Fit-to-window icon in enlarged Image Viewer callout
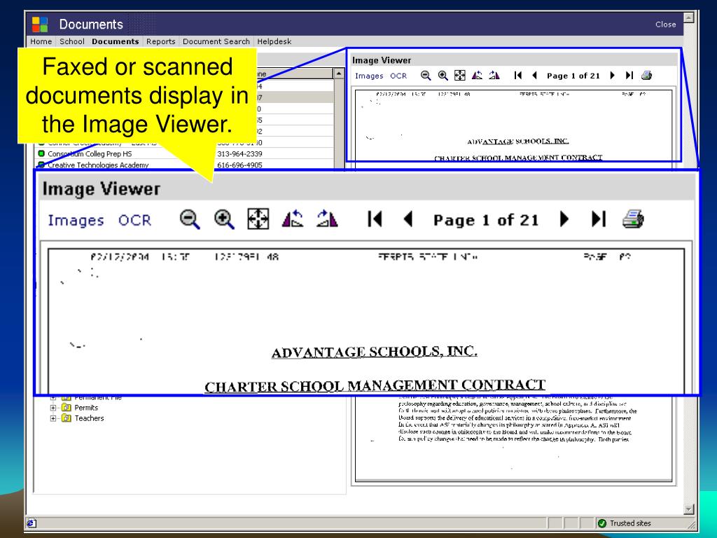 click(x=258, y=219)
